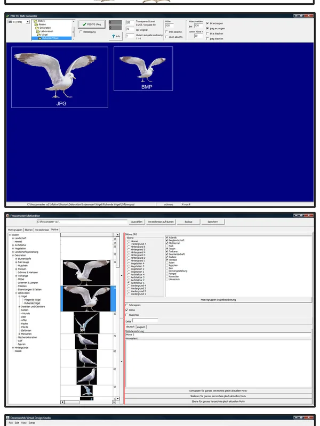Choose the Vordergrund 1 radio button
This screenshot has height=426, width=320.
coord(129,294)
